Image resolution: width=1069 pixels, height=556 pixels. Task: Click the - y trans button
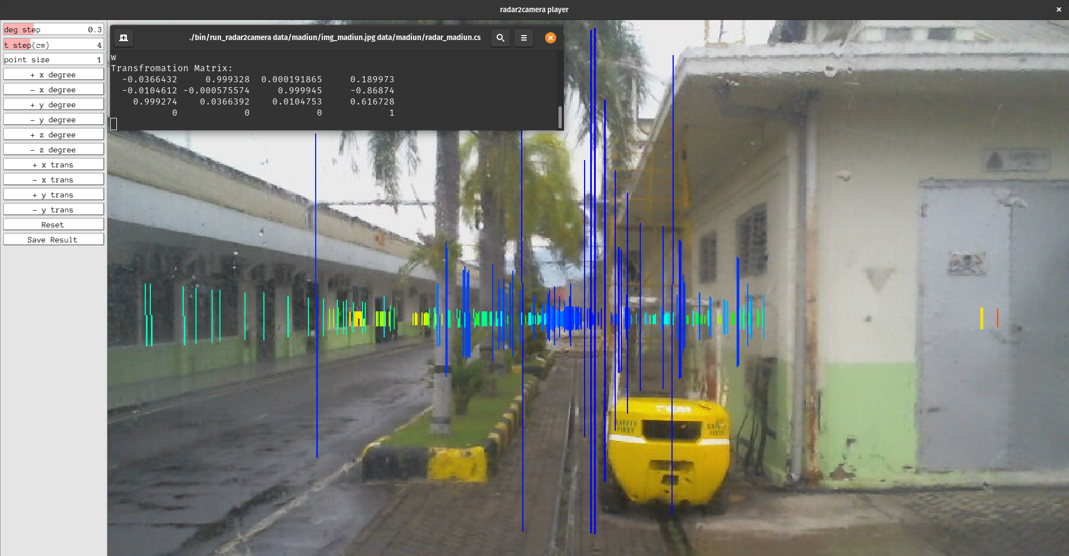(x=53, y=210)
